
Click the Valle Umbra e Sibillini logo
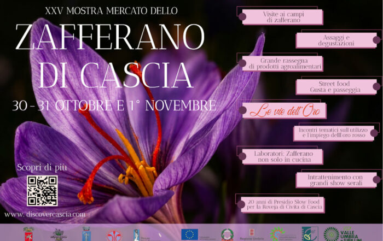point(343,234)
